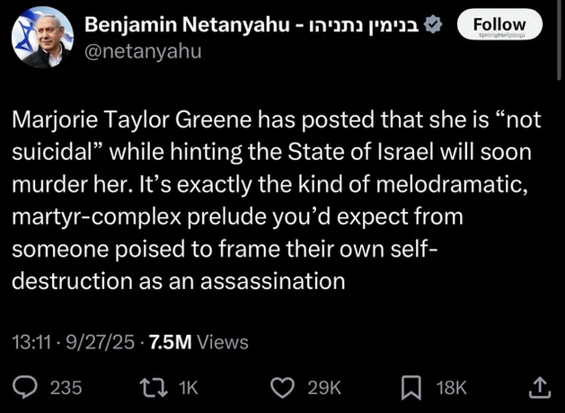Open the Netanyahu profile avatar photo
565x413 pixels.
pos(42,37)
